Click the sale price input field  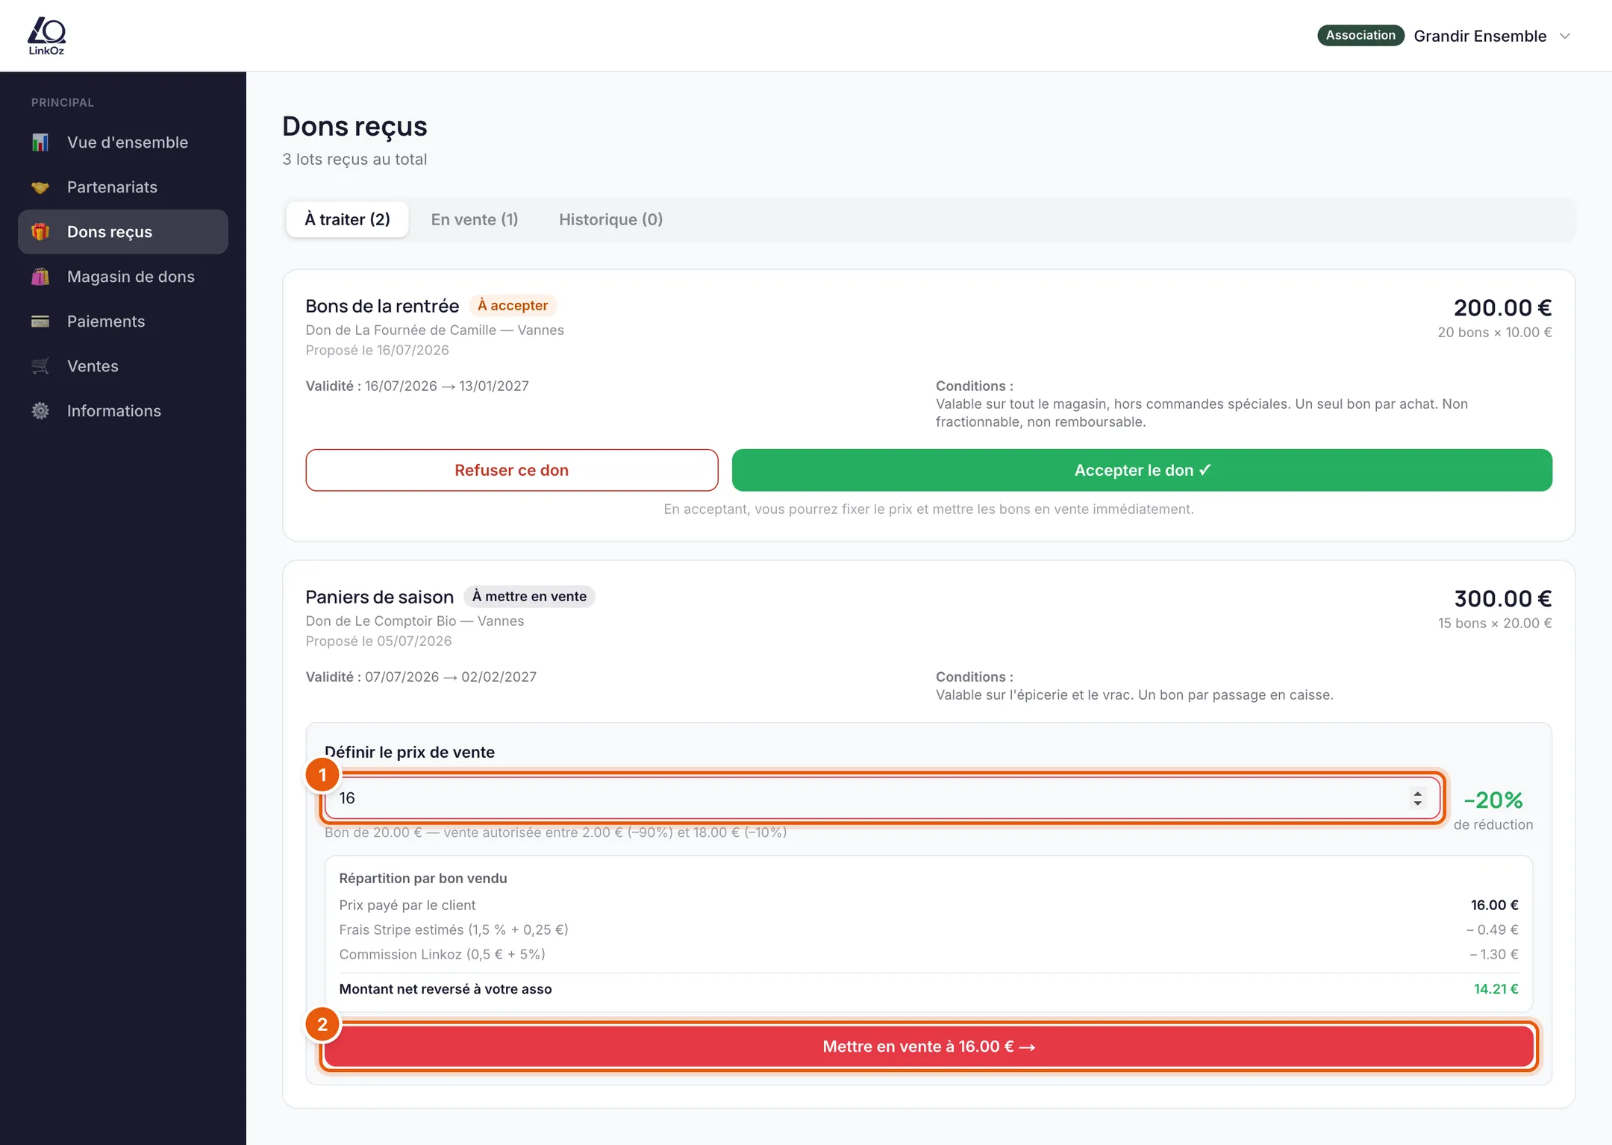pos(882,798)
